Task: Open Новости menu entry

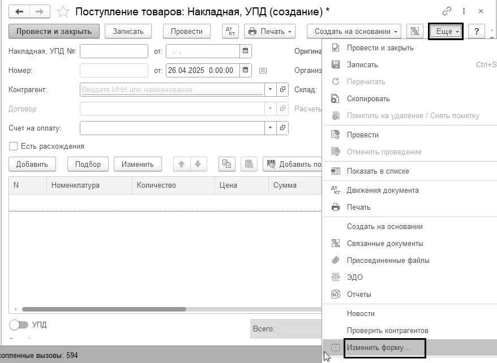Action: pyautogui.click(x=409, y=314)
